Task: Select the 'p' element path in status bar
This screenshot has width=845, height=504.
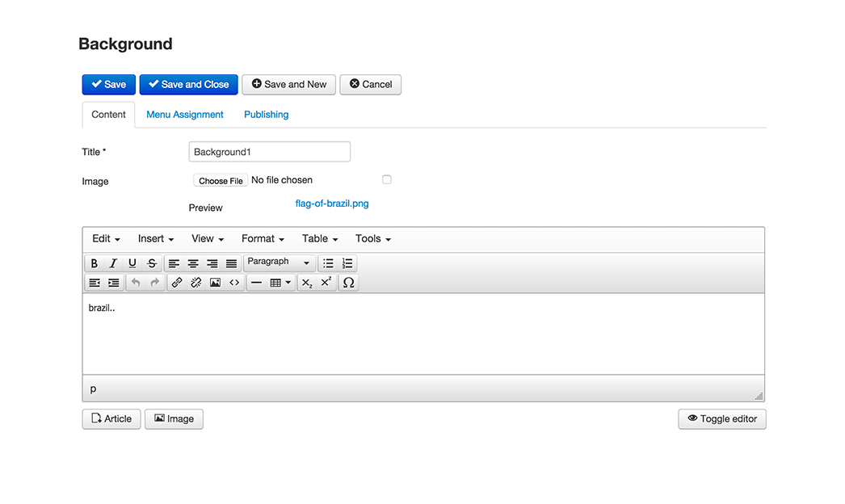Action: pos(93,388)
